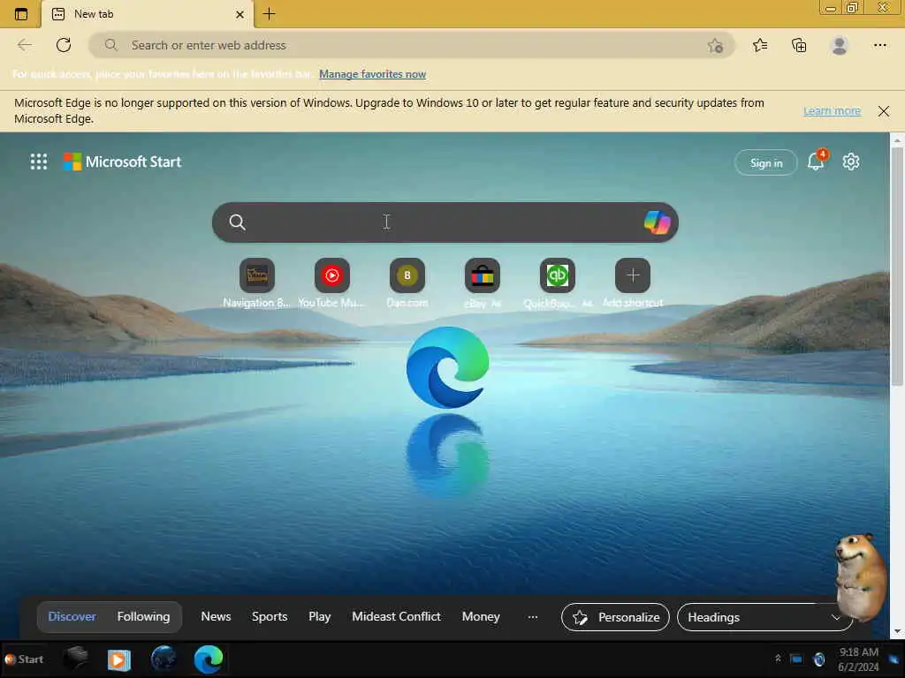Viewport: 905px width, 678px height.
Task: Open the Windows Start button
Action: [24, 659]
